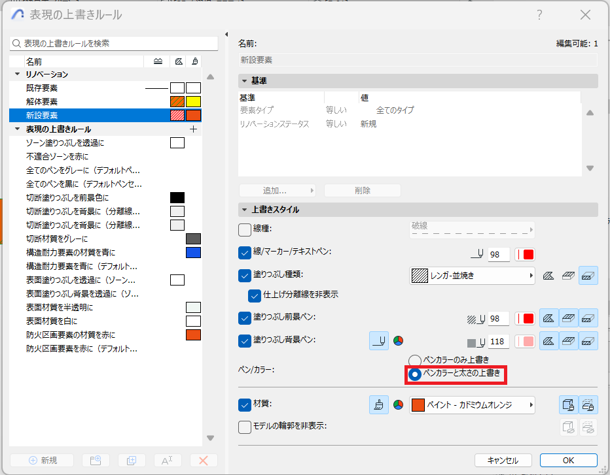Screen dimensions: 610x475
Task: Click pen number field 118
Action: point(499,342)
